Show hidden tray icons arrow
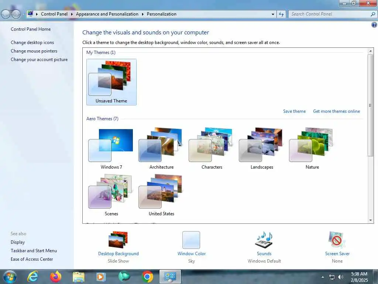The width and height of the screenshot is (378, 284). tap(323, 277)
